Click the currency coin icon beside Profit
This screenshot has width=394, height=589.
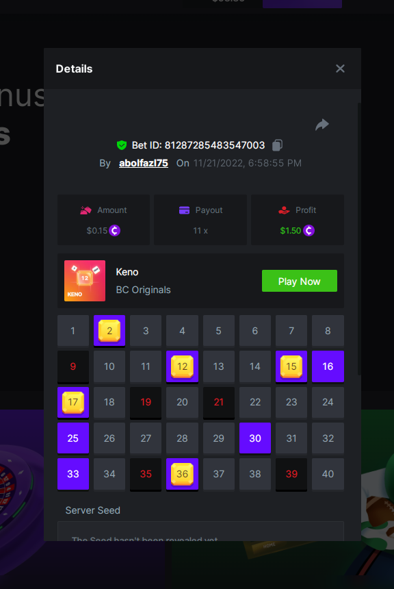click(x=308, y=230)
